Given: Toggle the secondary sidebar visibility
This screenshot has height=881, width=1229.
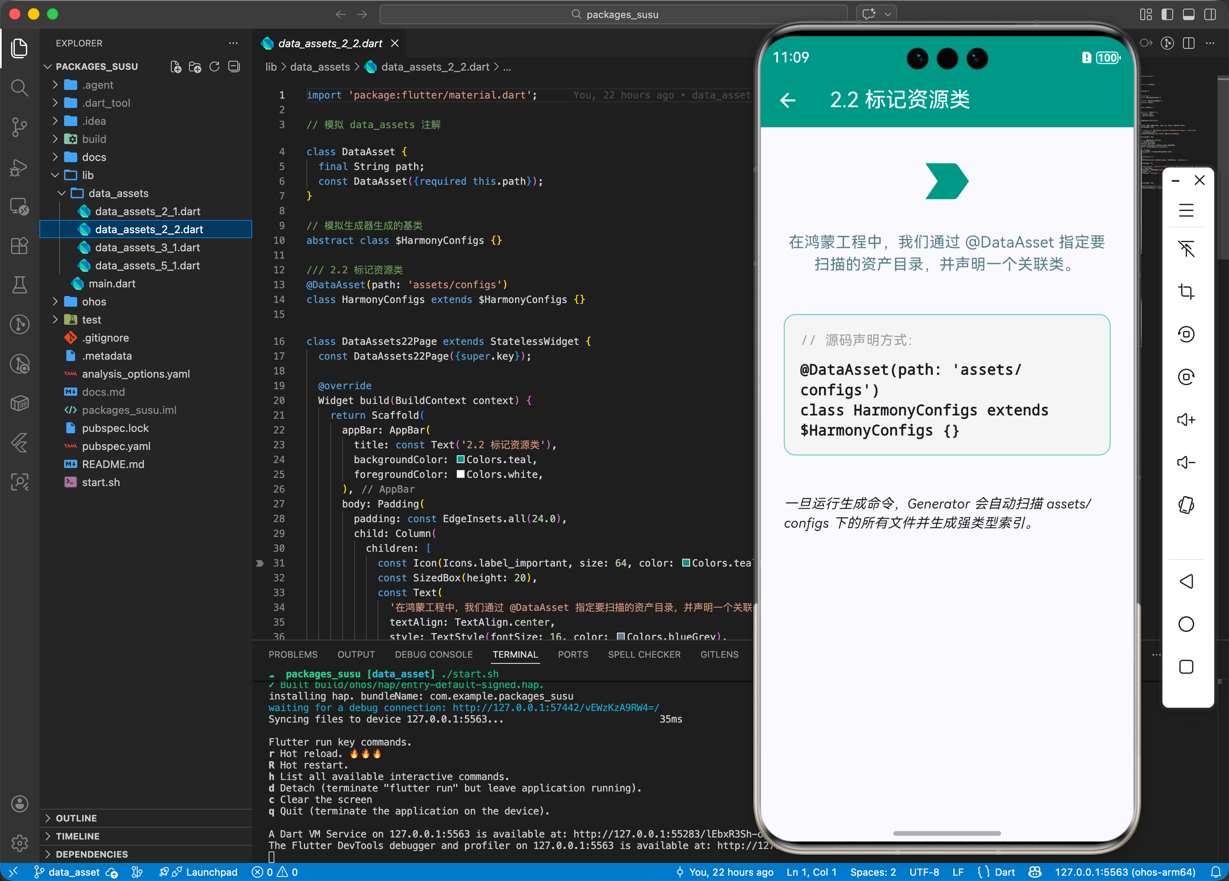Looking at the screenshot, I should (1210, 14).
